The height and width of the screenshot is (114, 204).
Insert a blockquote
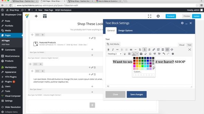point(131,50)
